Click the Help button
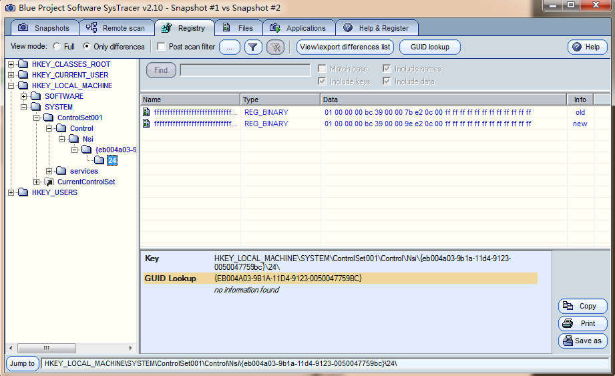The width and height of the screenshot is (615, 376). (587, 47)
